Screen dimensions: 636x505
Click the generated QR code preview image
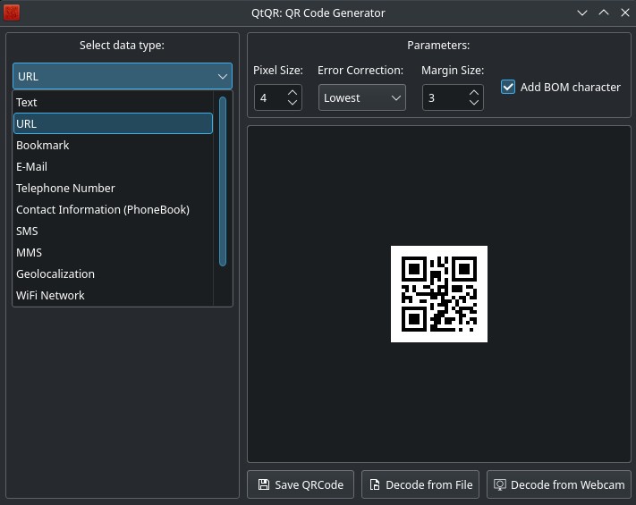(x=439, y=294)
